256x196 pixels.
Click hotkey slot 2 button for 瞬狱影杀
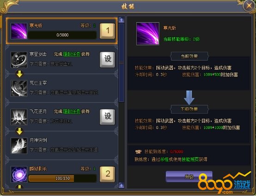[107, 174]
